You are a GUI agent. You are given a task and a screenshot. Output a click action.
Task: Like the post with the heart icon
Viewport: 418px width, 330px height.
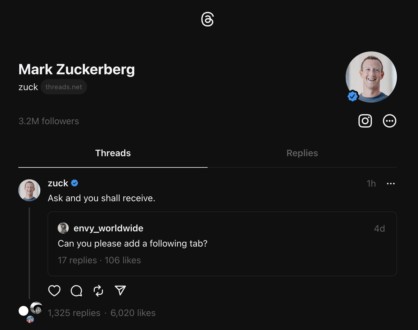pyautogui.click(x=54, y=290)
